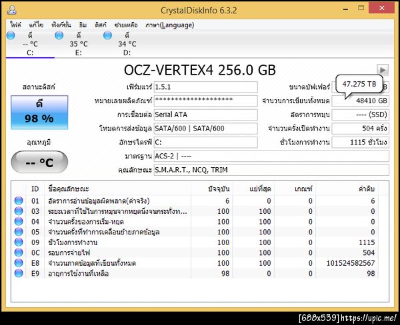Click the SATA/600 transfer mode field
The image size is (400, 325).
tap(205, 129)
